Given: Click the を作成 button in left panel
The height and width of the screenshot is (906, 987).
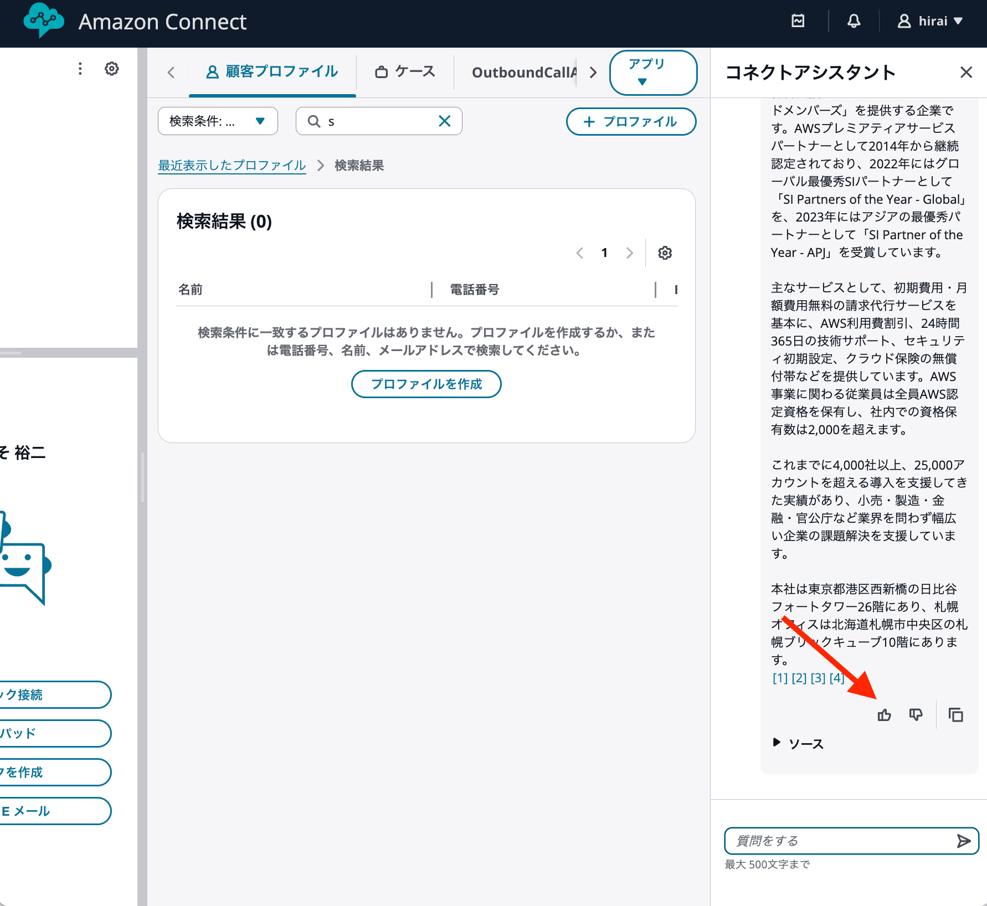Looking at the screenshot, I should [x=55, y=773].
